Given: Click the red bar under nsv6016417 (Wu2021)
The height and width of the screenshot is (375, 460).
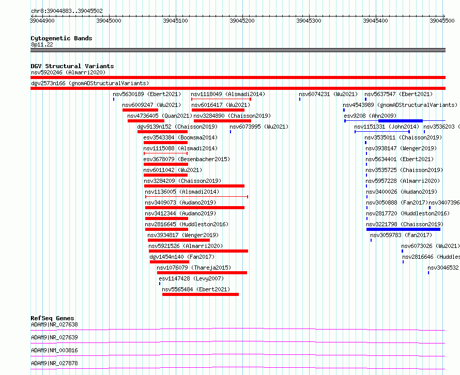Looking at the screenshot, I should click(218, 110).
